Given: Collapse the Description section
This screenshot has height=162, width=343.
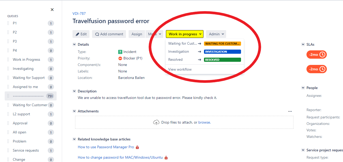Looking at the screenshot, I should coord(74,91).
